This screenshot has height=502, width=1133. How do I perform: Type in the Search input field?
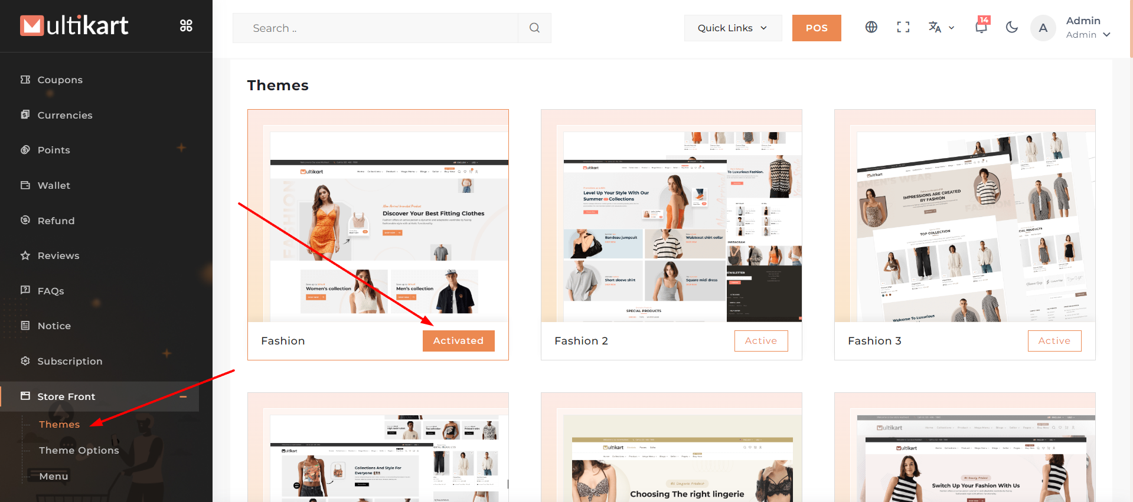click(x=378, y=28)
